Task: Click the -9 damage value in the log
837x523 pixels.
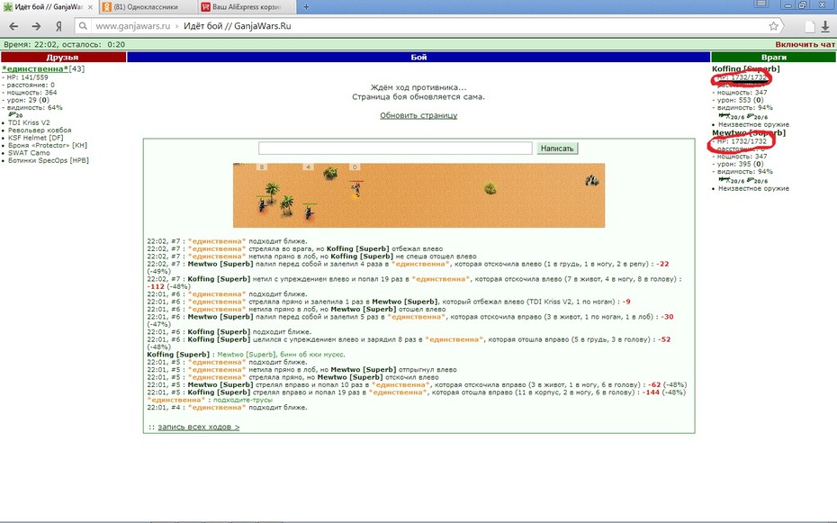Action: (x=626, y=302)
